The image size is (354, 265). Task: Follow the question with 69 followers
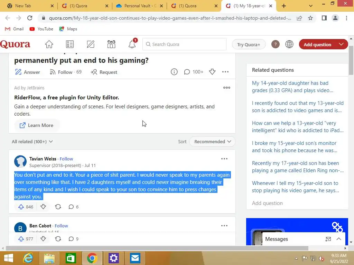click(65, 72)
